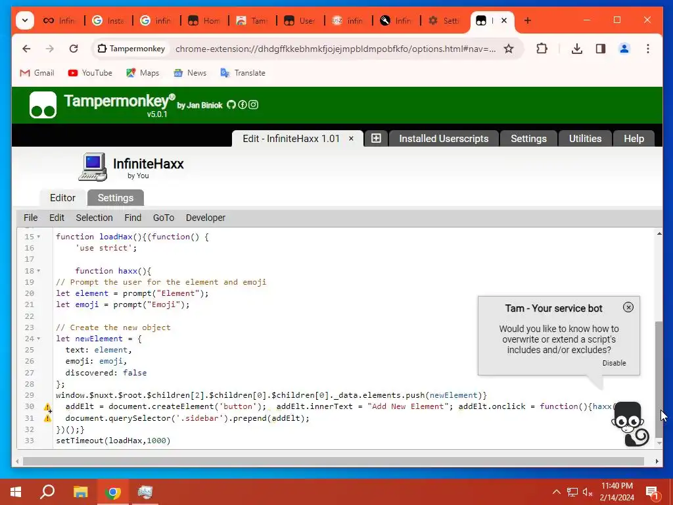Click scroll up arrow in editor
Image resolution: width=673 pixels, height=505 pixels.
tap(659, 233)
